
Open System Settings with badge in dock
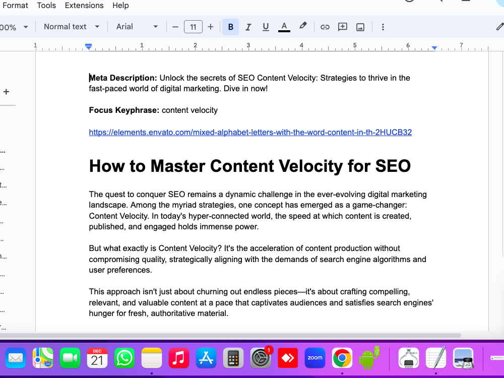tap(261, 358)
